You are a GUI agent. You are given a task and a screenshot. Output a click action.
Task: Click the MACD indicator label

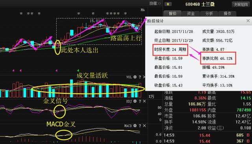128,126
